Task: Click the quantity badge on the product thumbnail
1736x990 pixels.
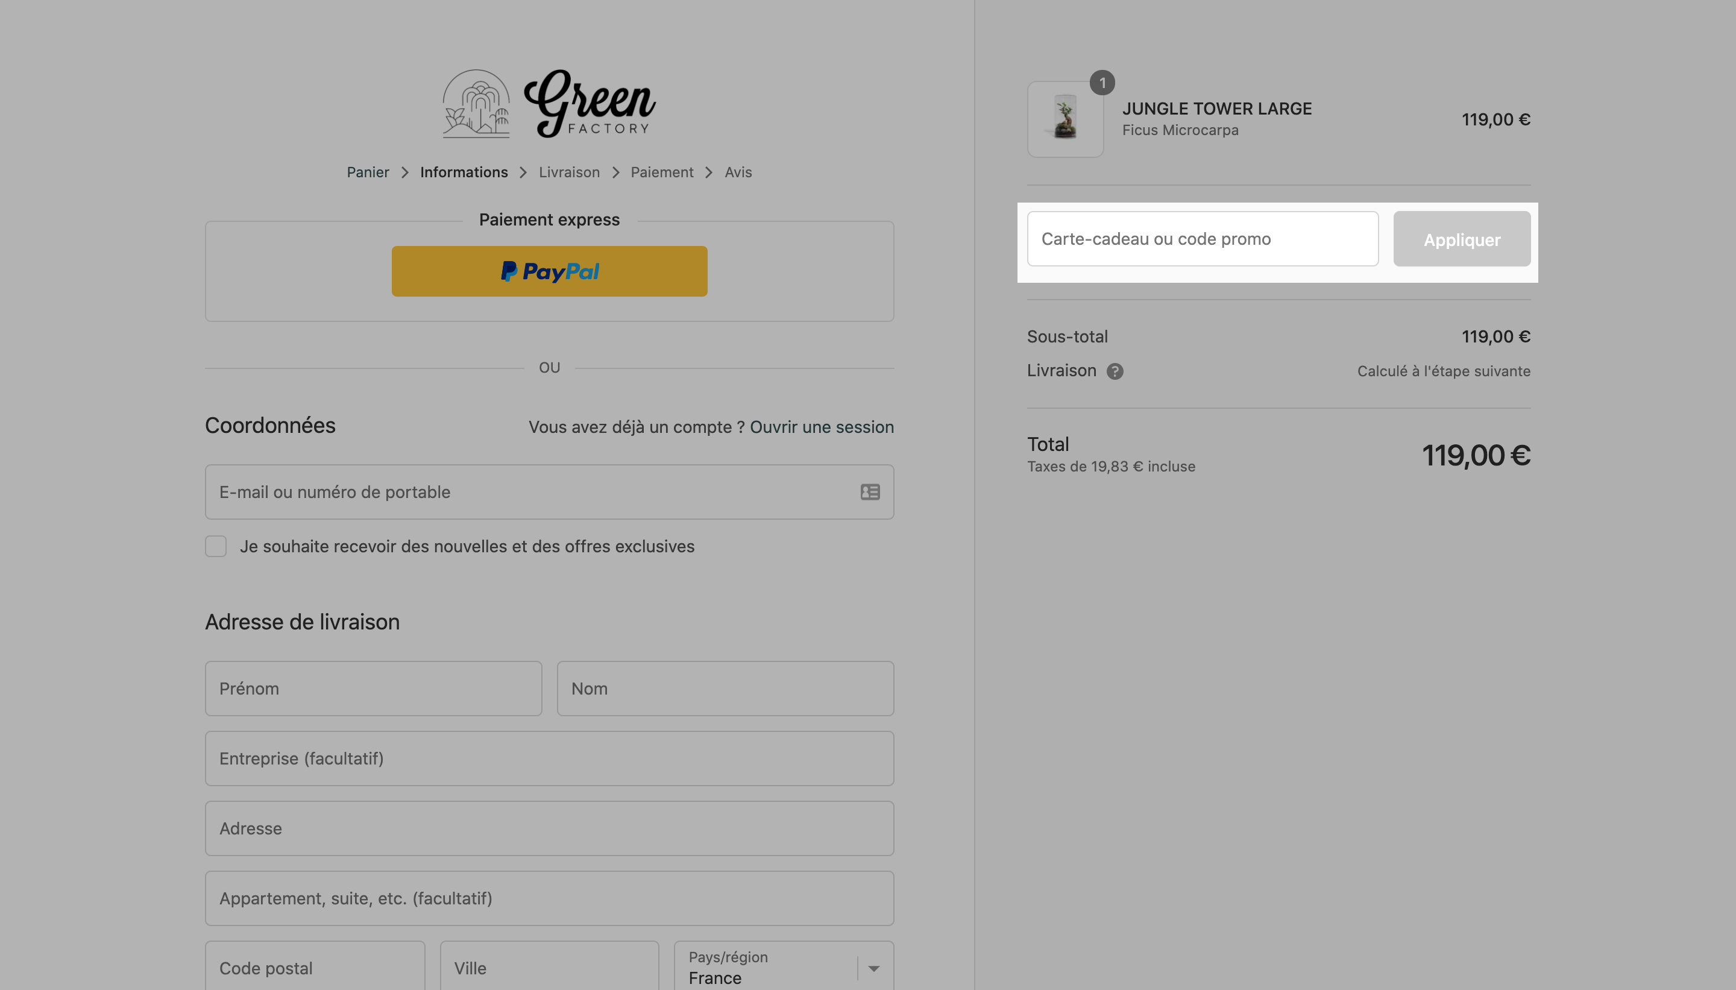Action: [x=1102, y=83]
